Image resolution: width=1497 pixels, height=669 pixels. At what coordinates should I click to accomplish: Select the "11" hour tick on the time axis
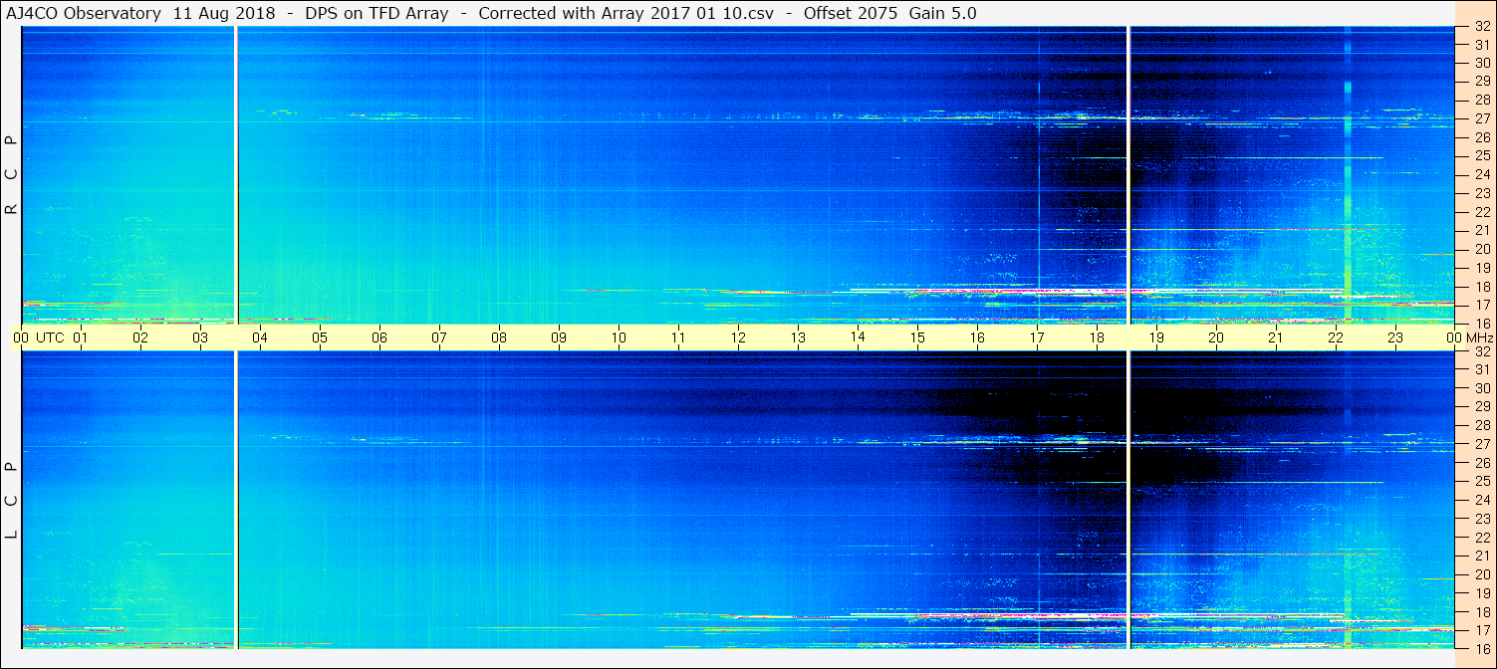[x=678, y=337]
